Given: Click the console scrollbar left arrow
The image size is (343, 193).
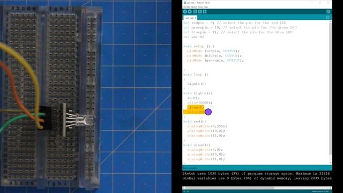Looking at the screenshot, I should (184, 188).
